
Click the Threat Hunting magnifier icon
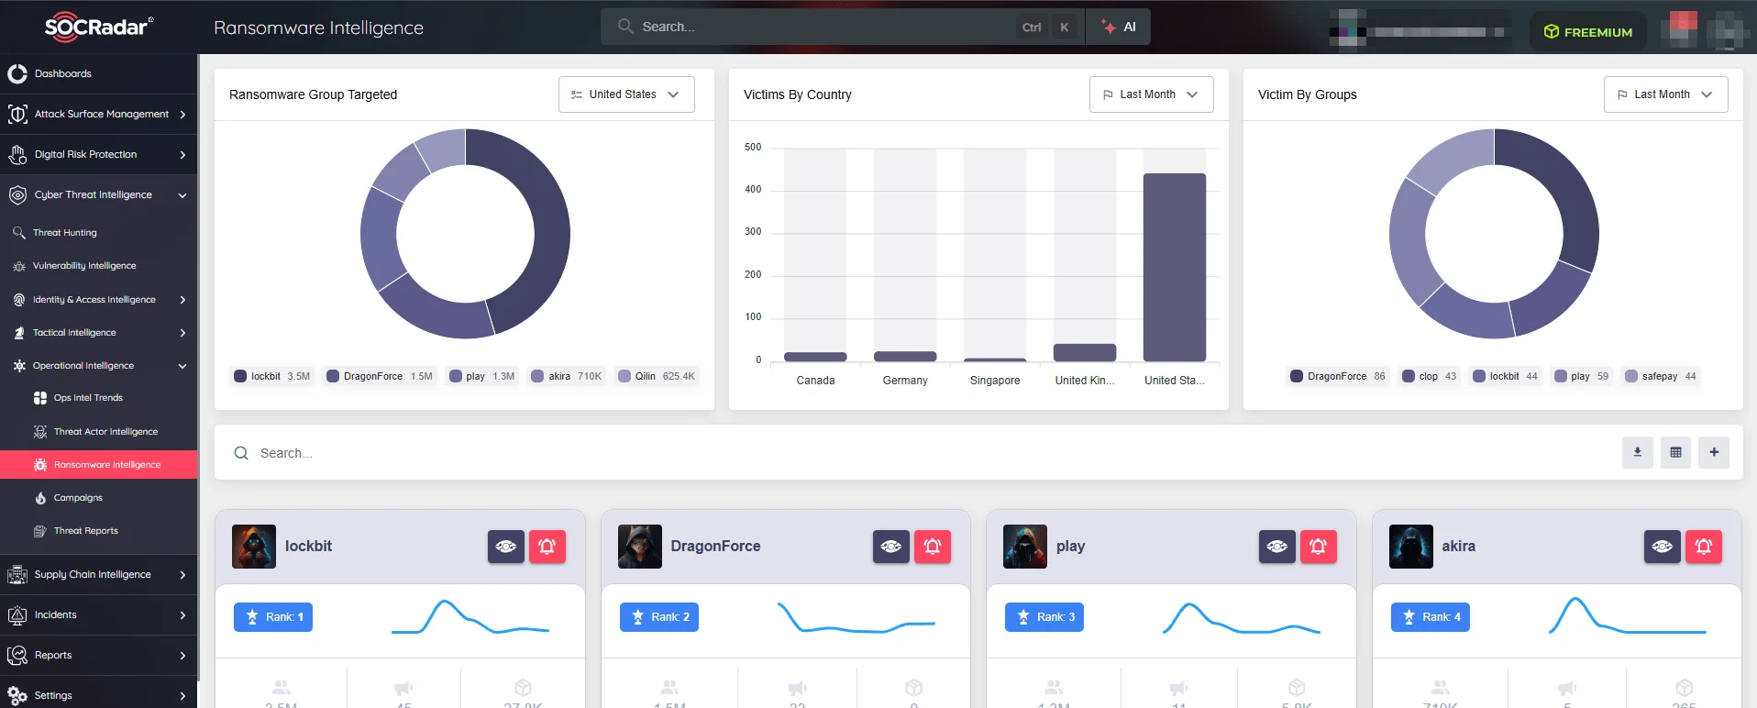coord(19,233)
